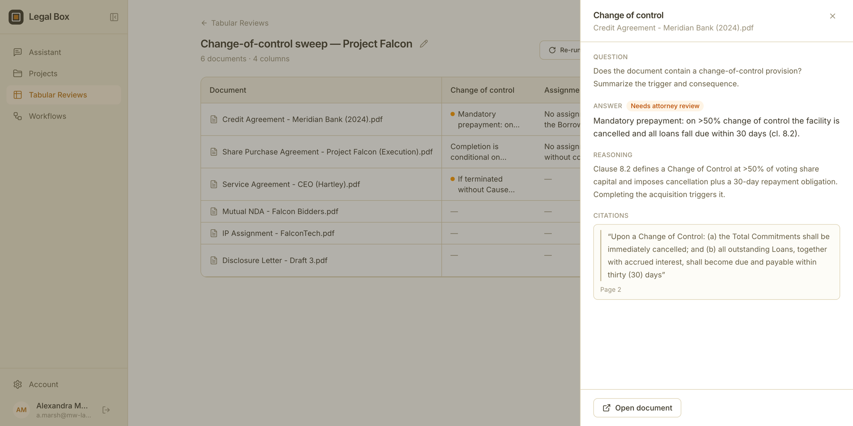Click the back arrow before Tabular Reviews
This screenshot has width=853, height=426.
coord(204,23)
